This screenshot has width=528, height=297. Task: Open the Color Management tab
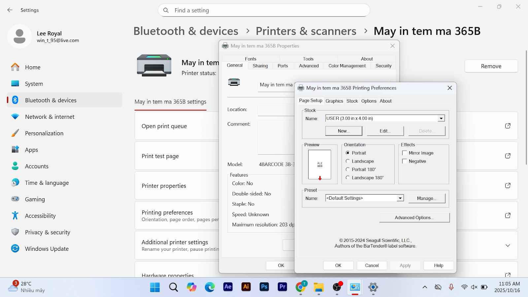pyautogui.click(x=347, y=66)
